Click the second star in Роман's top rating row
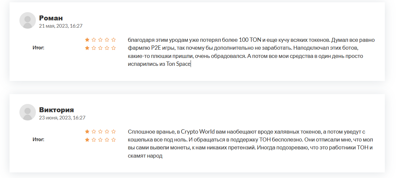Screen dimensions: 398x178 (x=94, y=40)
